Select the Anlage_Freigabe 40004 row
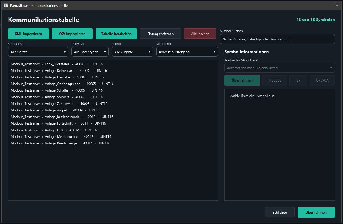The image size is (343, 224). (113, 77)
